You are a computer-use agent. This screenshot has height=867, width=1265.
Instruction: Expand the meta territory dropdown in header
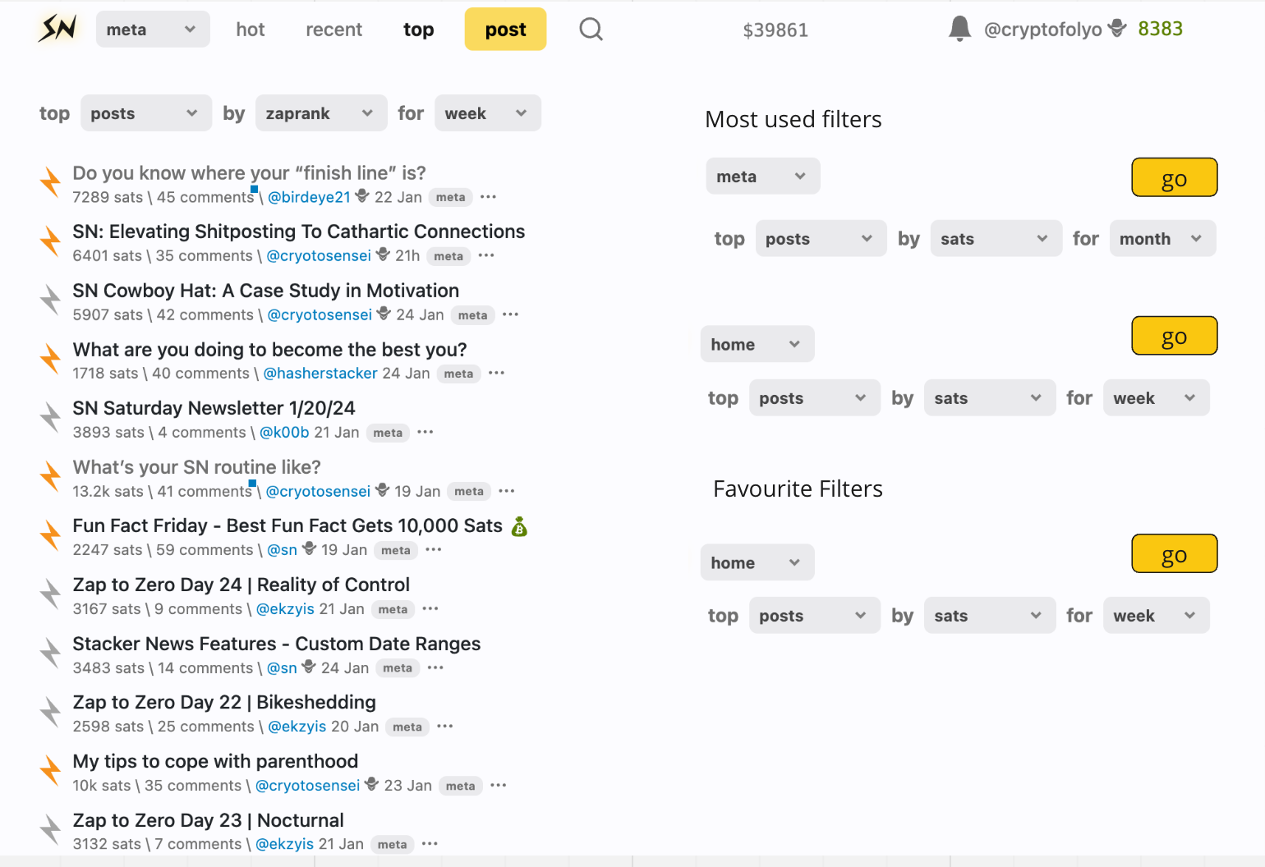[152, 30]
